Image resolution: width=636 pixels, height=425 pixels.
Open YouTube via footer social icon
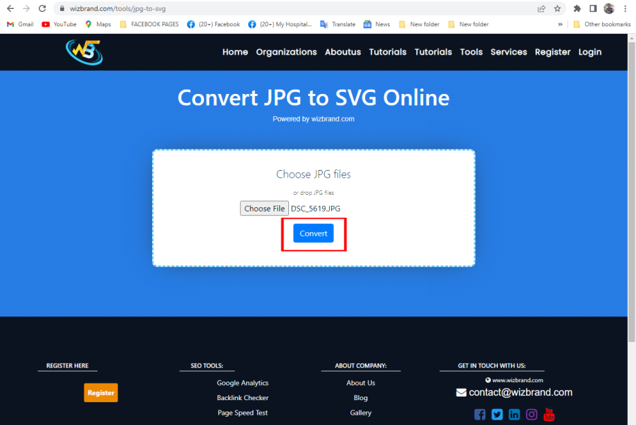549,415
